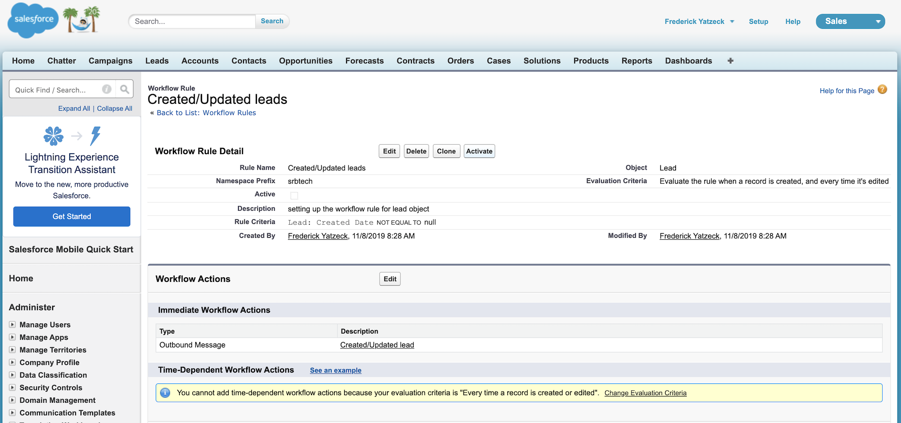Open the Forecasts tab
The image size is (901, 423).
point(365,61)
